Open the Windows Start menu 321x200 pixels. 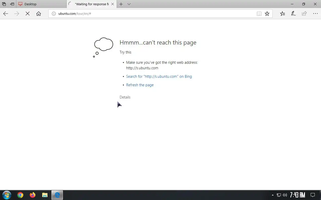7,195
